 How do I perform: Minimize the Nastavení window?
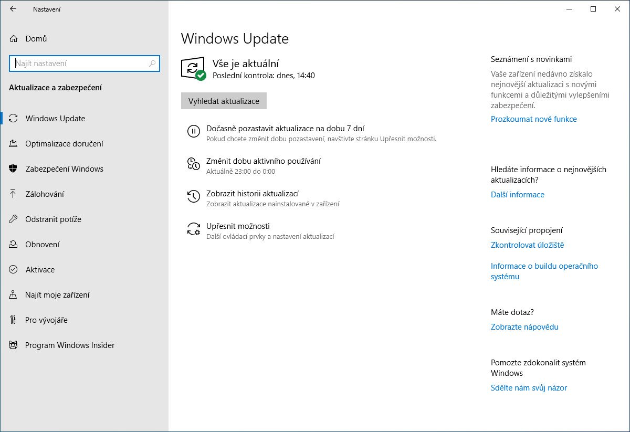[569, 9]
